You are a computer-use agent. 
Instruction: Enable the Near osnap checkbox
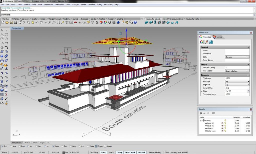pos(11,146)
